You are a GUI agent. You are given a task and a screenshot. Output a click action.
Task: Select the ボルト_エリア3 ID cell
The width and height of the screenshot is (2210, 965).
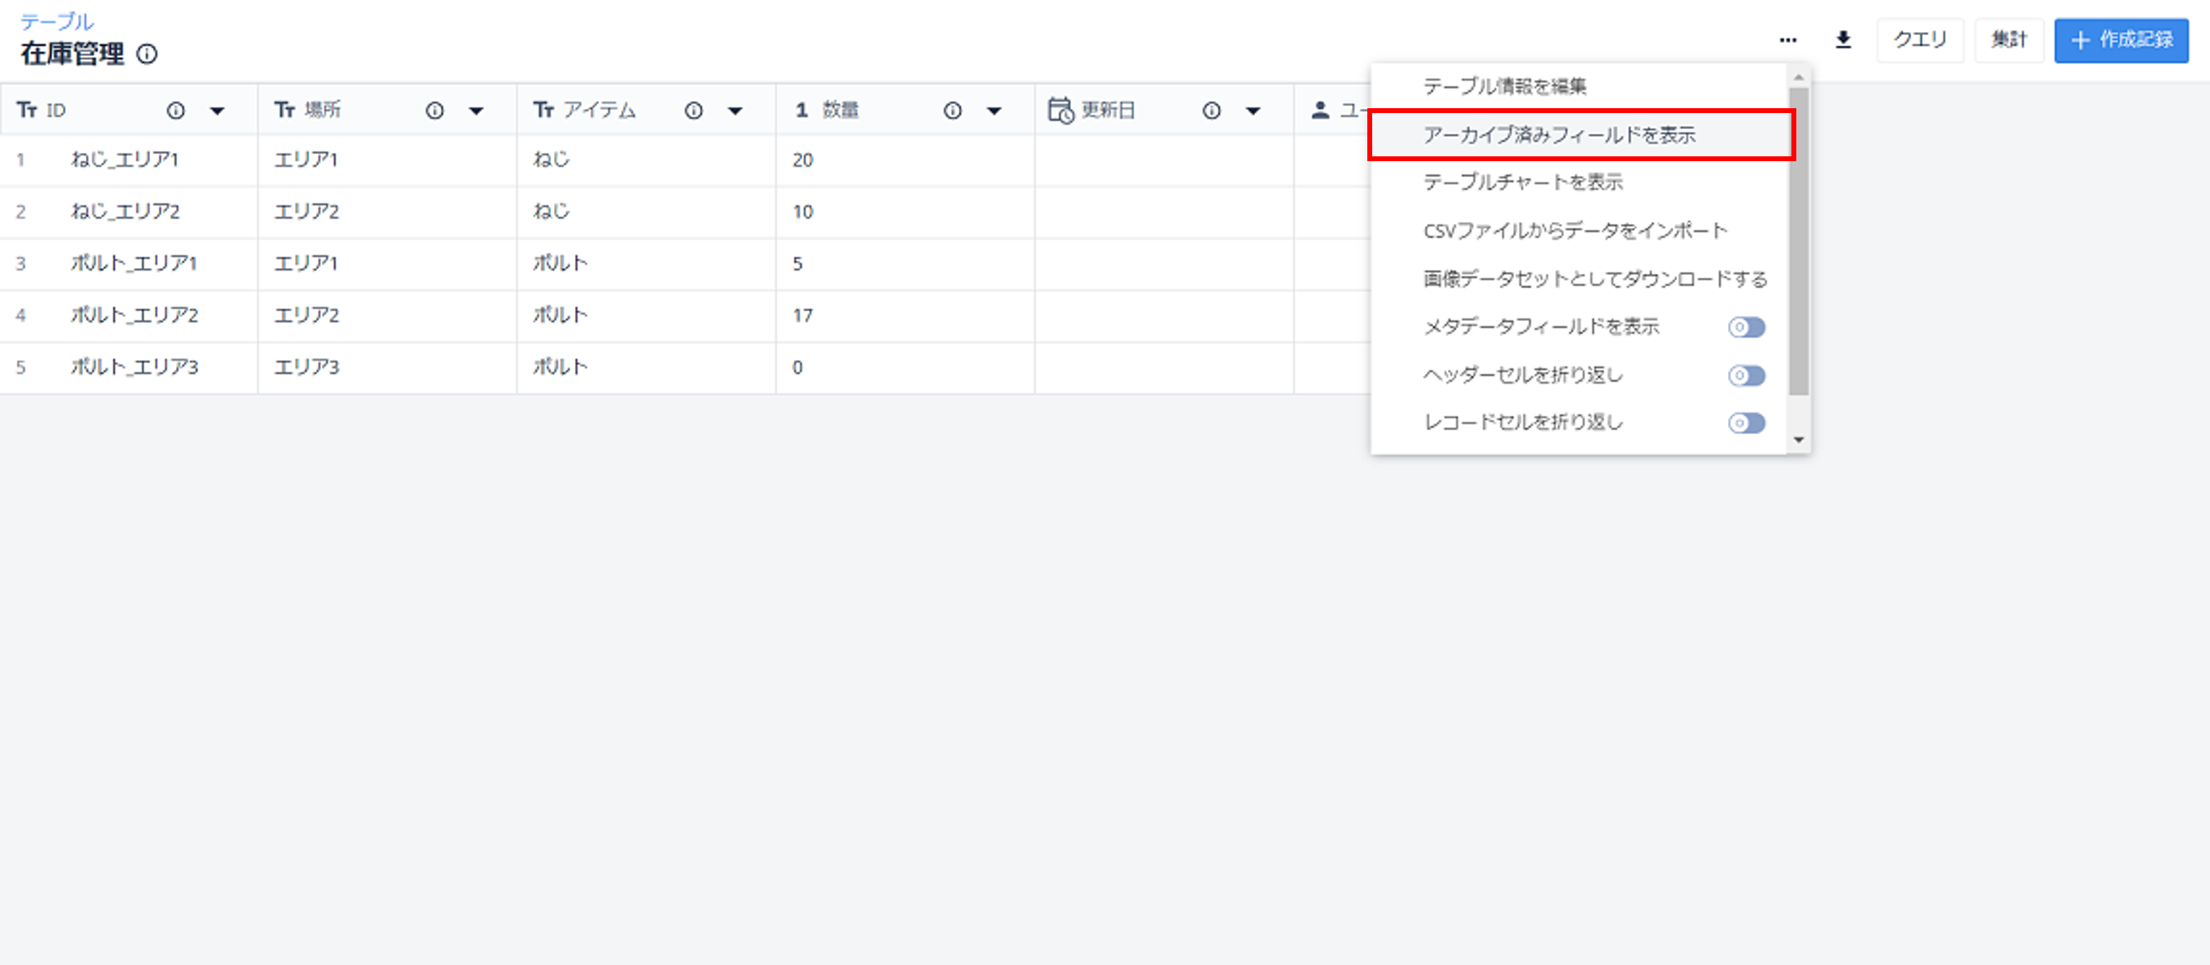(128, 367)
